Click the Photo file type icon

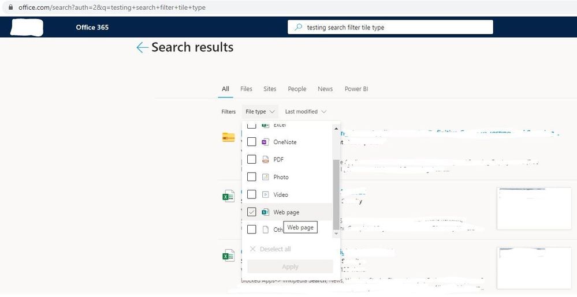pyautogui.click(x=265, y=177)
